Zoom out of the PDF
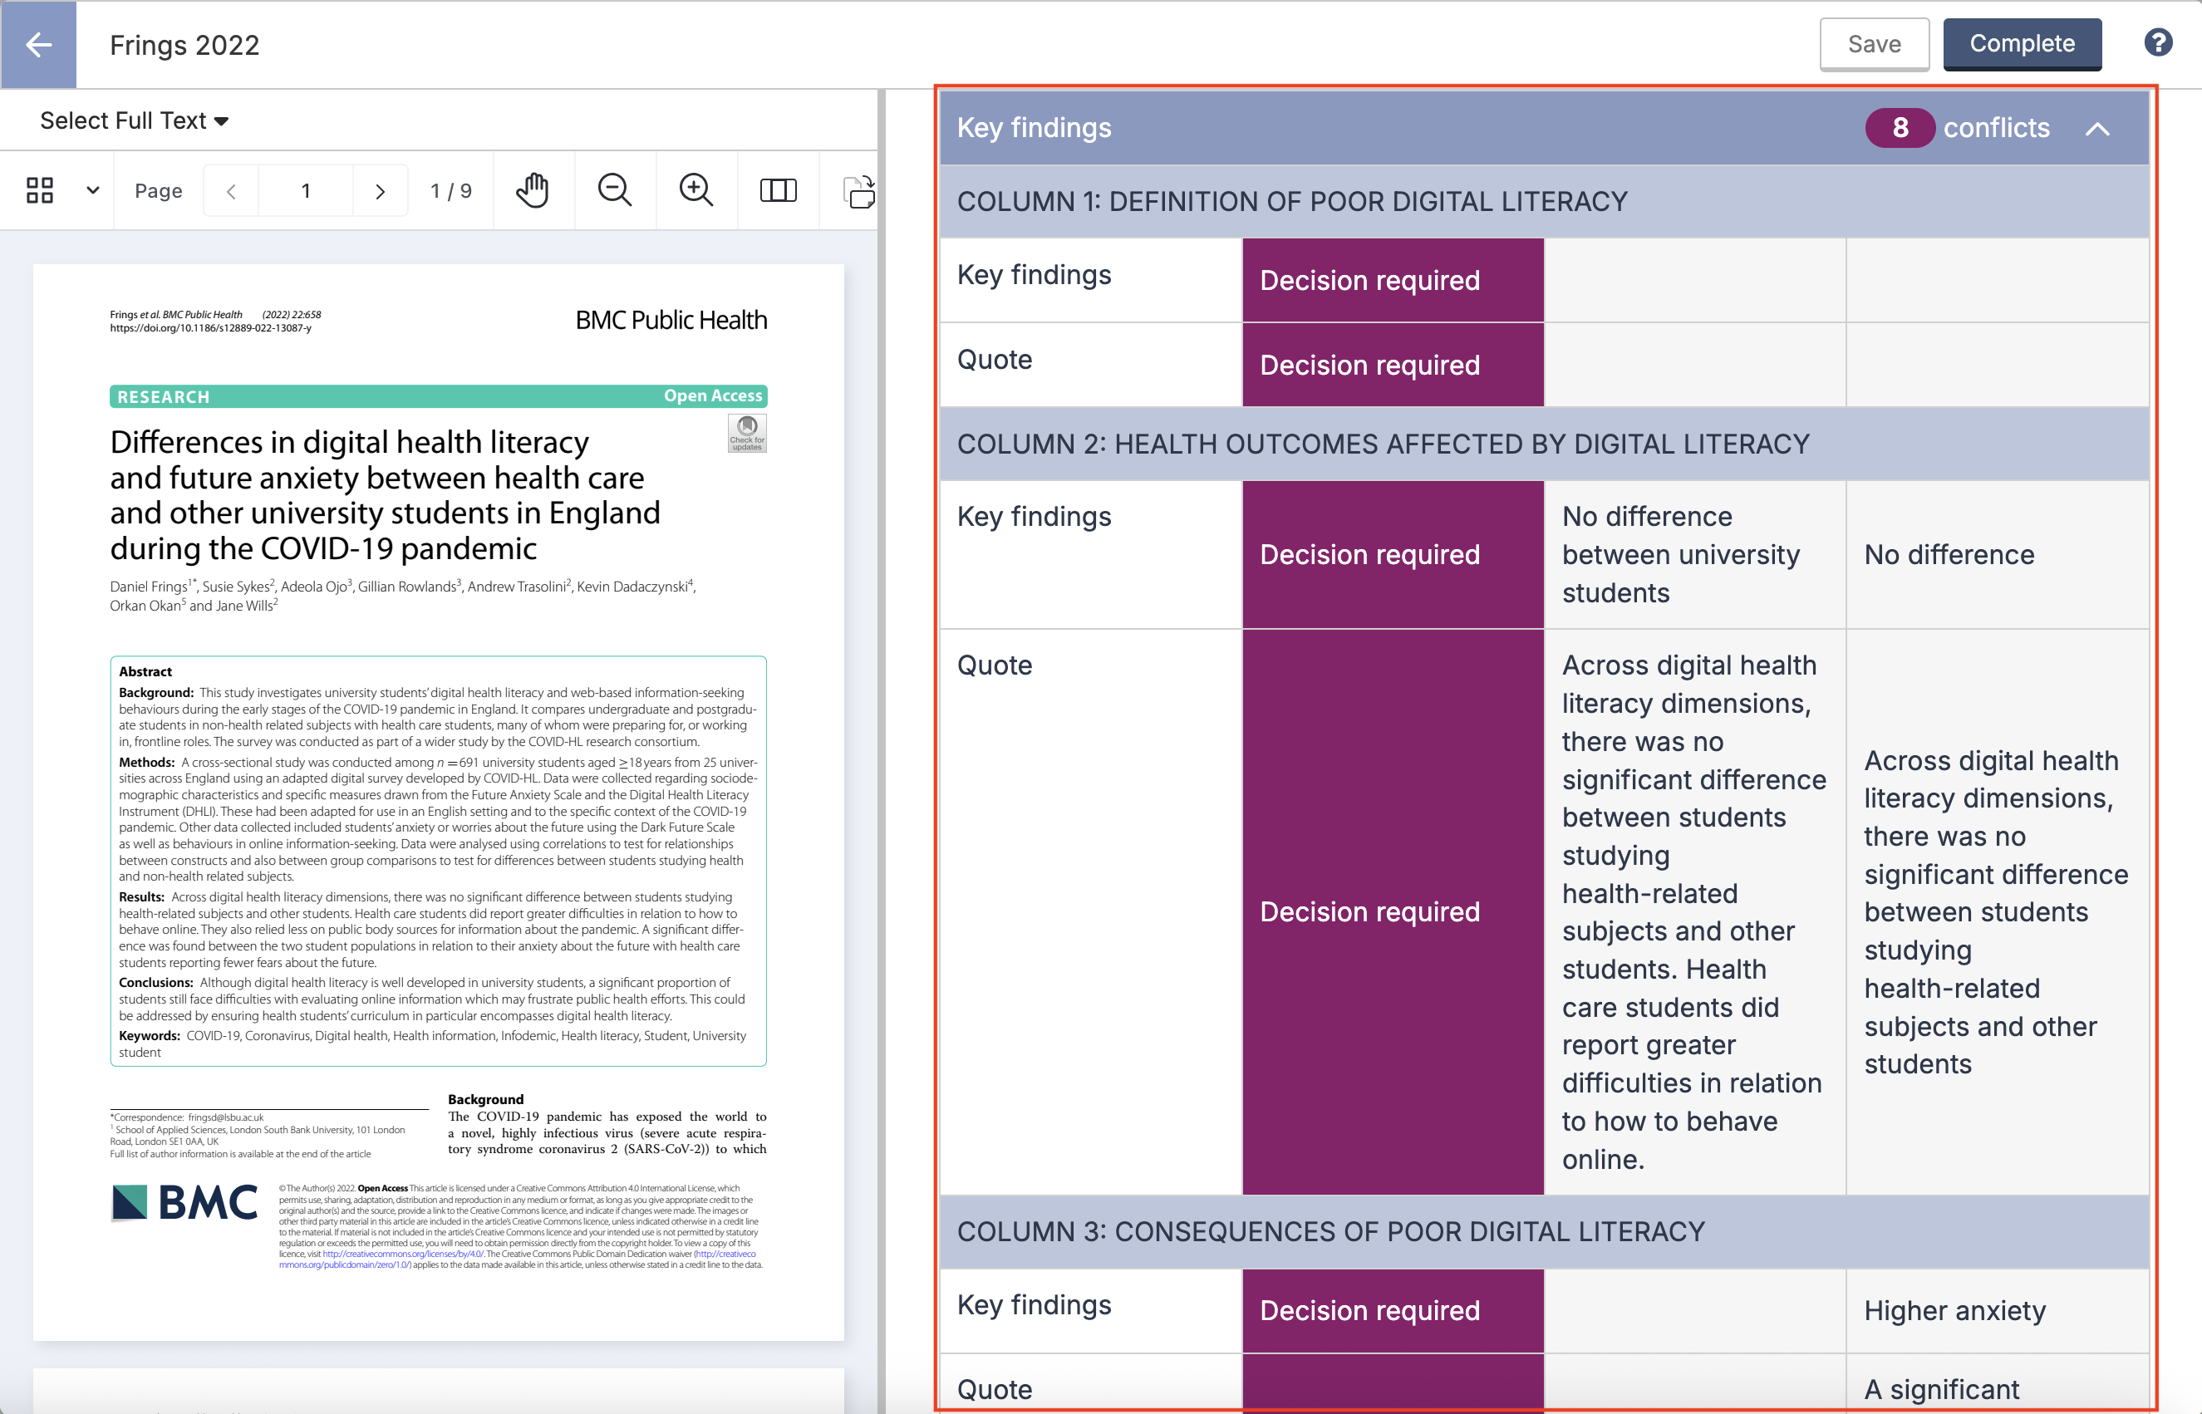 pos(614,190)
